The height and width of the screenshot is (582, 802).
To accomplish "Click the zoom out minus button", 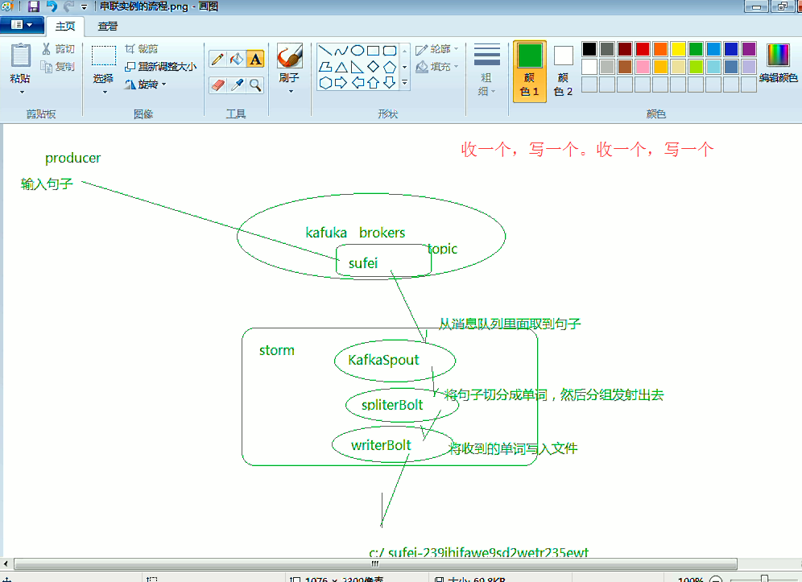I will (716, 579).
